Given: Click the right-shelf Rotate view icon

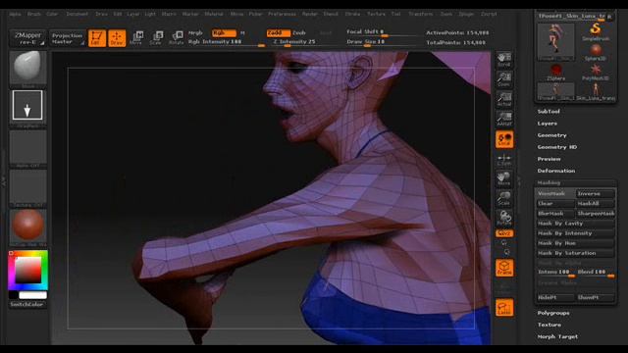Looking at the screenshot, I should 503,218.
